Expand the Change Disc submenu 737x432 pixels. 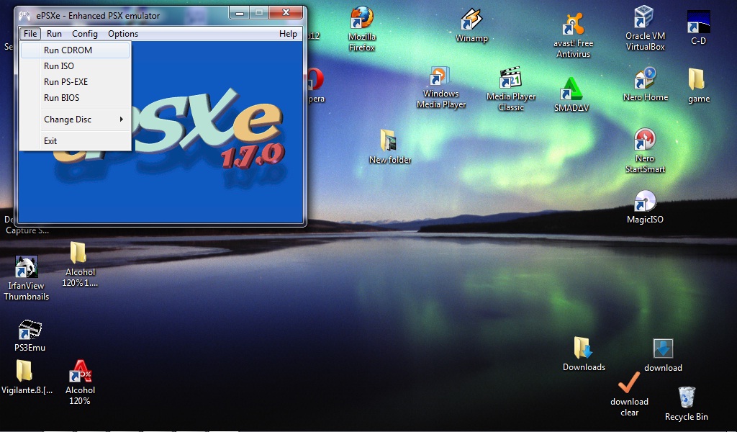click(x=75, y=120)
